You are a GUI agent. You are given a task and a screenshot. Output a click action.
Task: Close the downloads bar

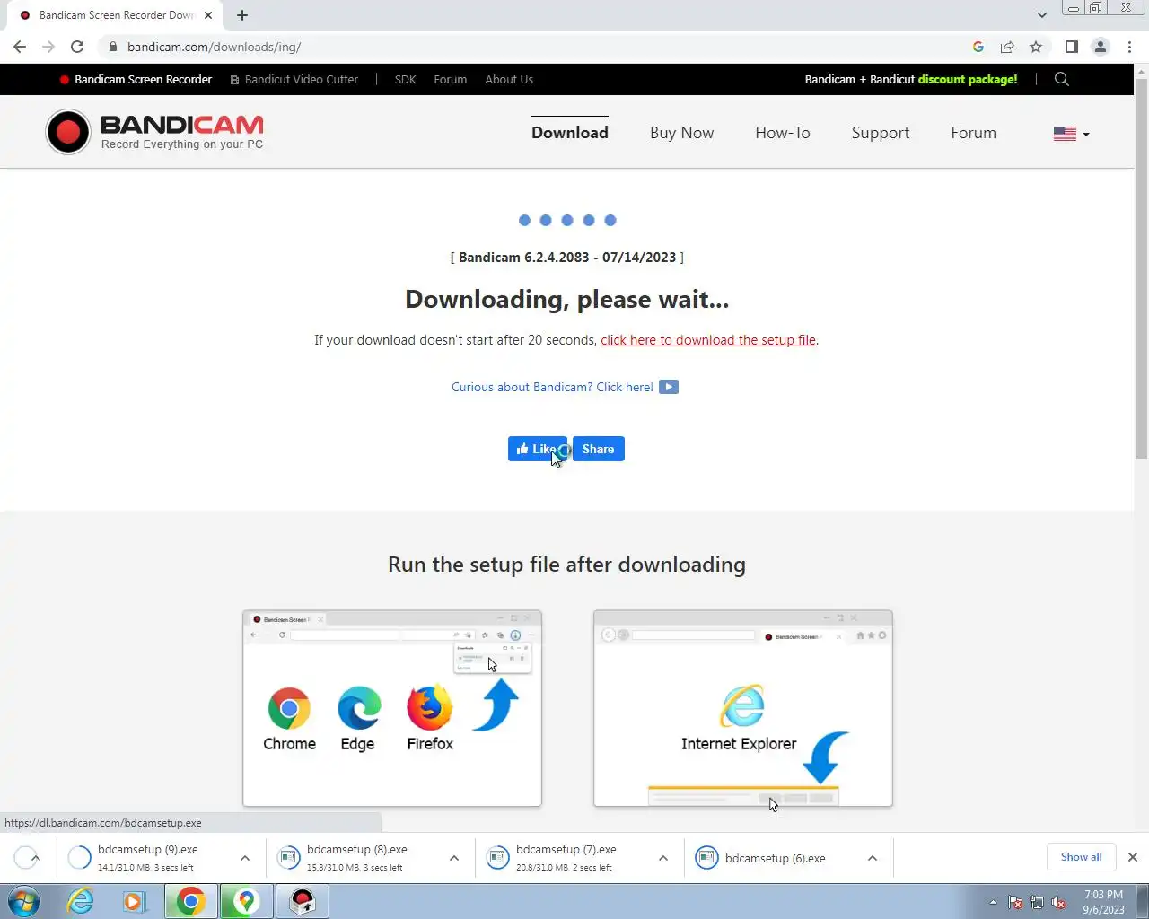pyautogui.click(x=1133, y=857)
